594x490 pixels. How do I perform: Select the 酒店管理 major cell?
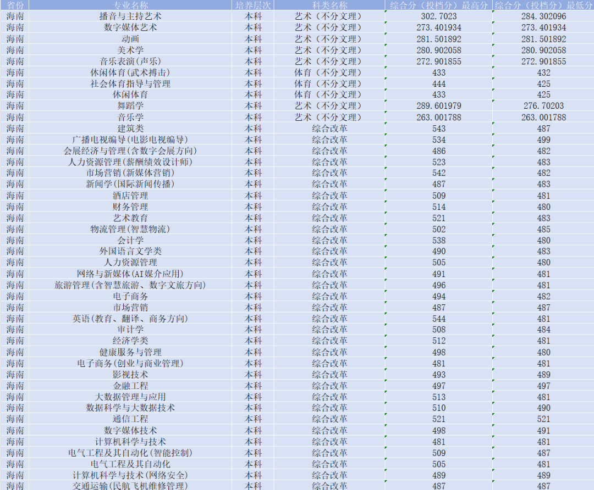(130, 196)
